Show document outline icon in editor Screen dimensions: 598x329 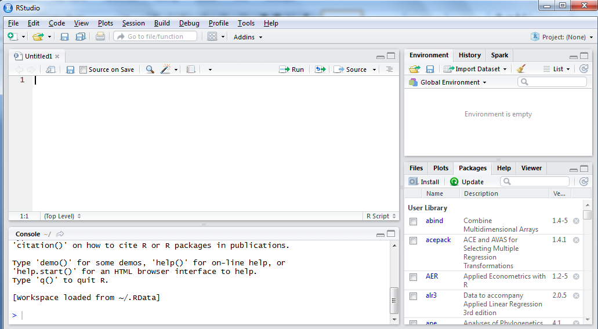(389, 70)
